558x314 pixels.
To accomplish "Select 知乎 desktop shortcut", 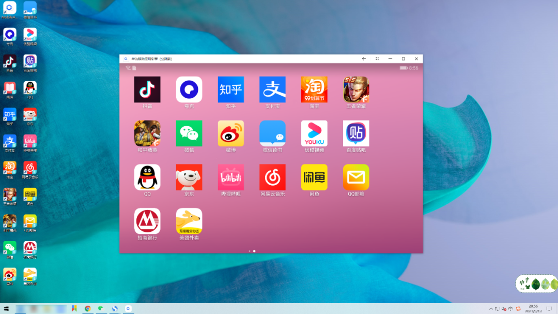I will [10, 117].
